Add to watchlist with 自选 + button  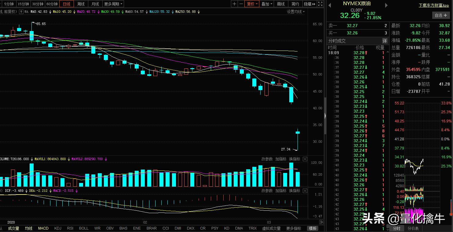[x=441, y=15]
